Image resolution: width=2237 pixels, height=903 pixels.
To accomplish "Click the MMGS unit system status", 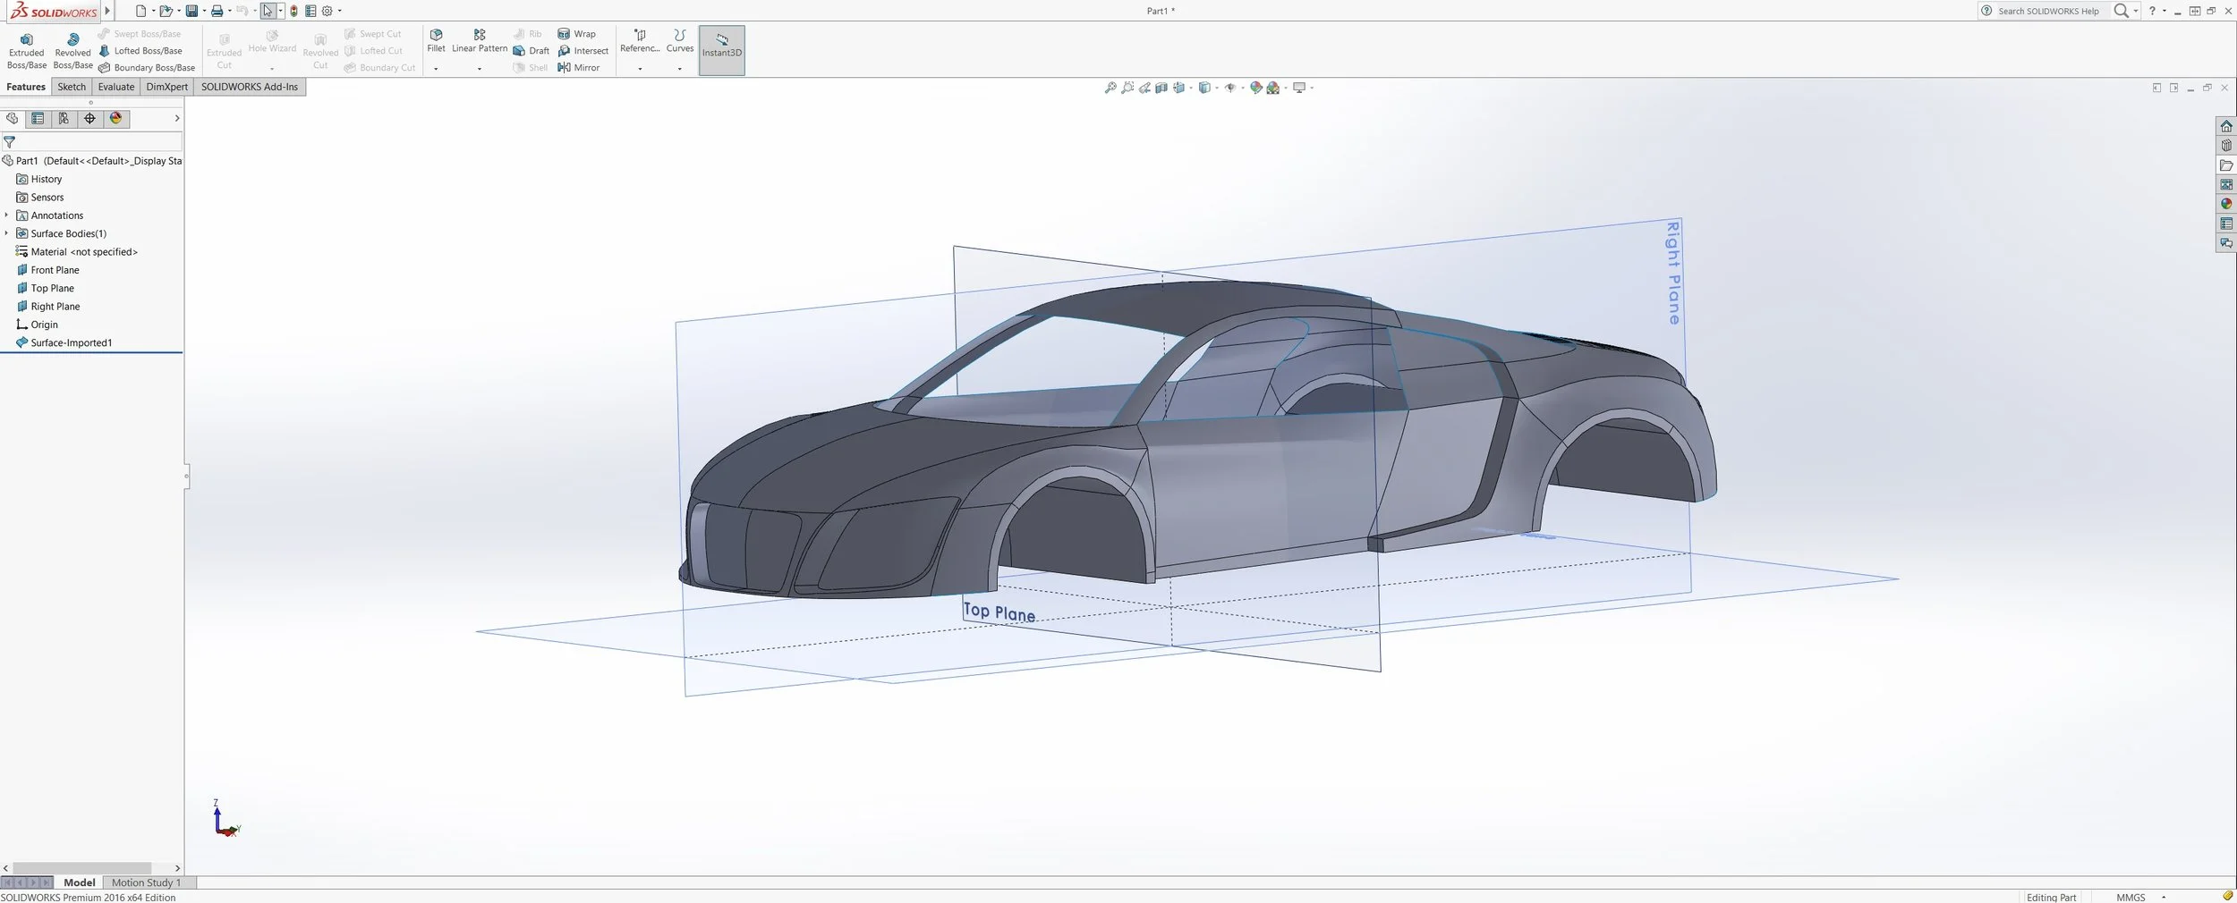I will [2131, 897].
